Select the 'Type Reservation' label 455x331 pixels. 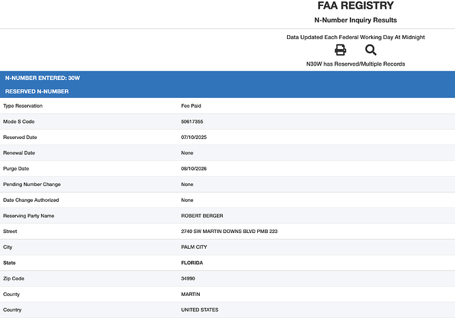(22, 106)
